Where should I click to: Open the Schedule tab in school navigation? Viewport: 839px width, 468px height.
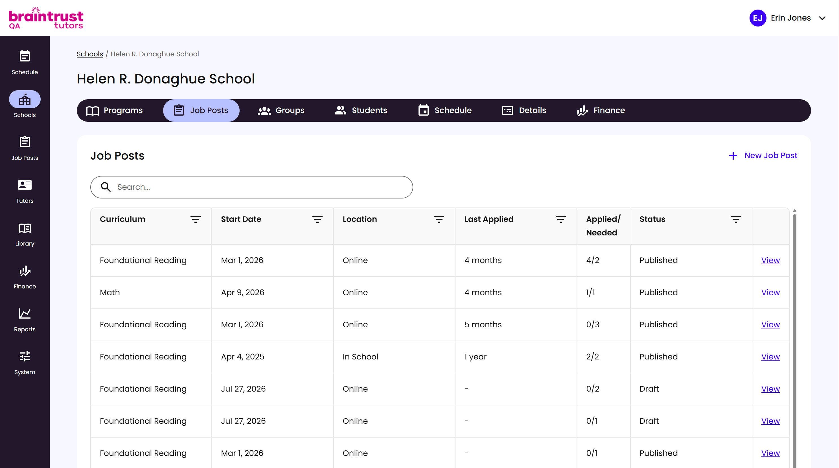[444, 110]
